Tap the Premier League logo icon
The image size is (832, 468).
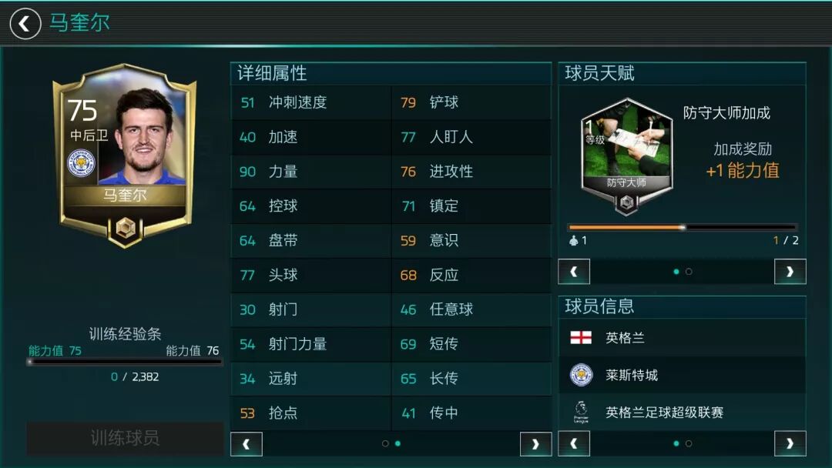[581, 412]
